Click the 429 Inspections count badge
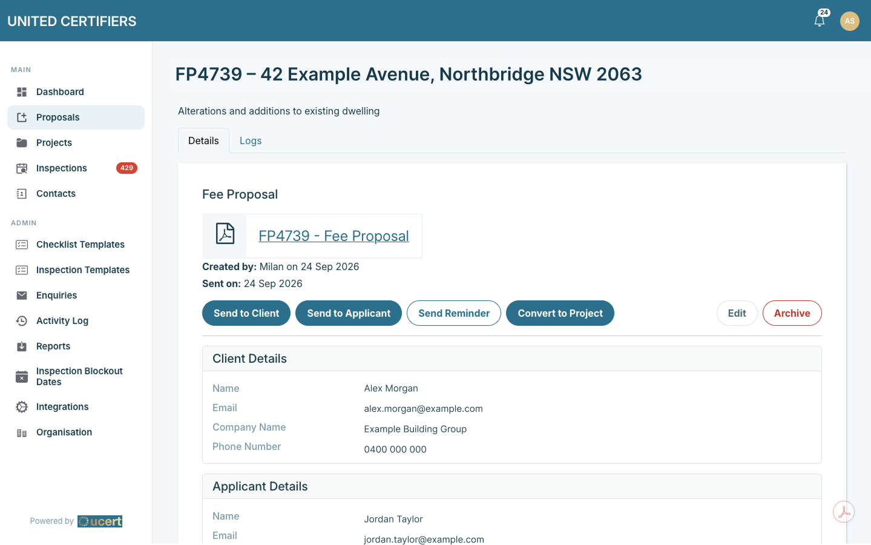 127,168
